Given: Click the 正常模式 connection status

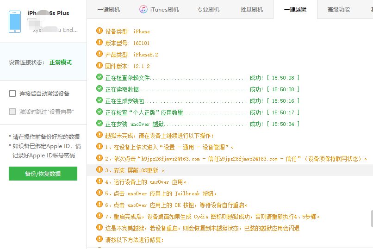Looking at the screenshot, I should [x=61, y=62].
